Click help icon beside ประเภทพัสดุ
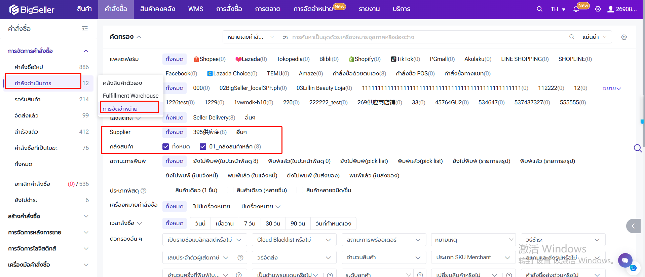The height and width of the screenshot is (277, 645). [x=144, y=191]
